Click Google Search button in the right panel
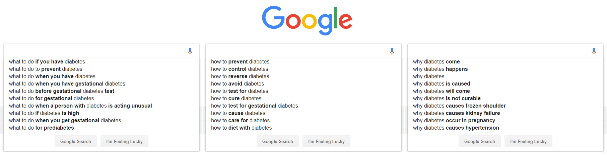 click(x=480, y=141)
